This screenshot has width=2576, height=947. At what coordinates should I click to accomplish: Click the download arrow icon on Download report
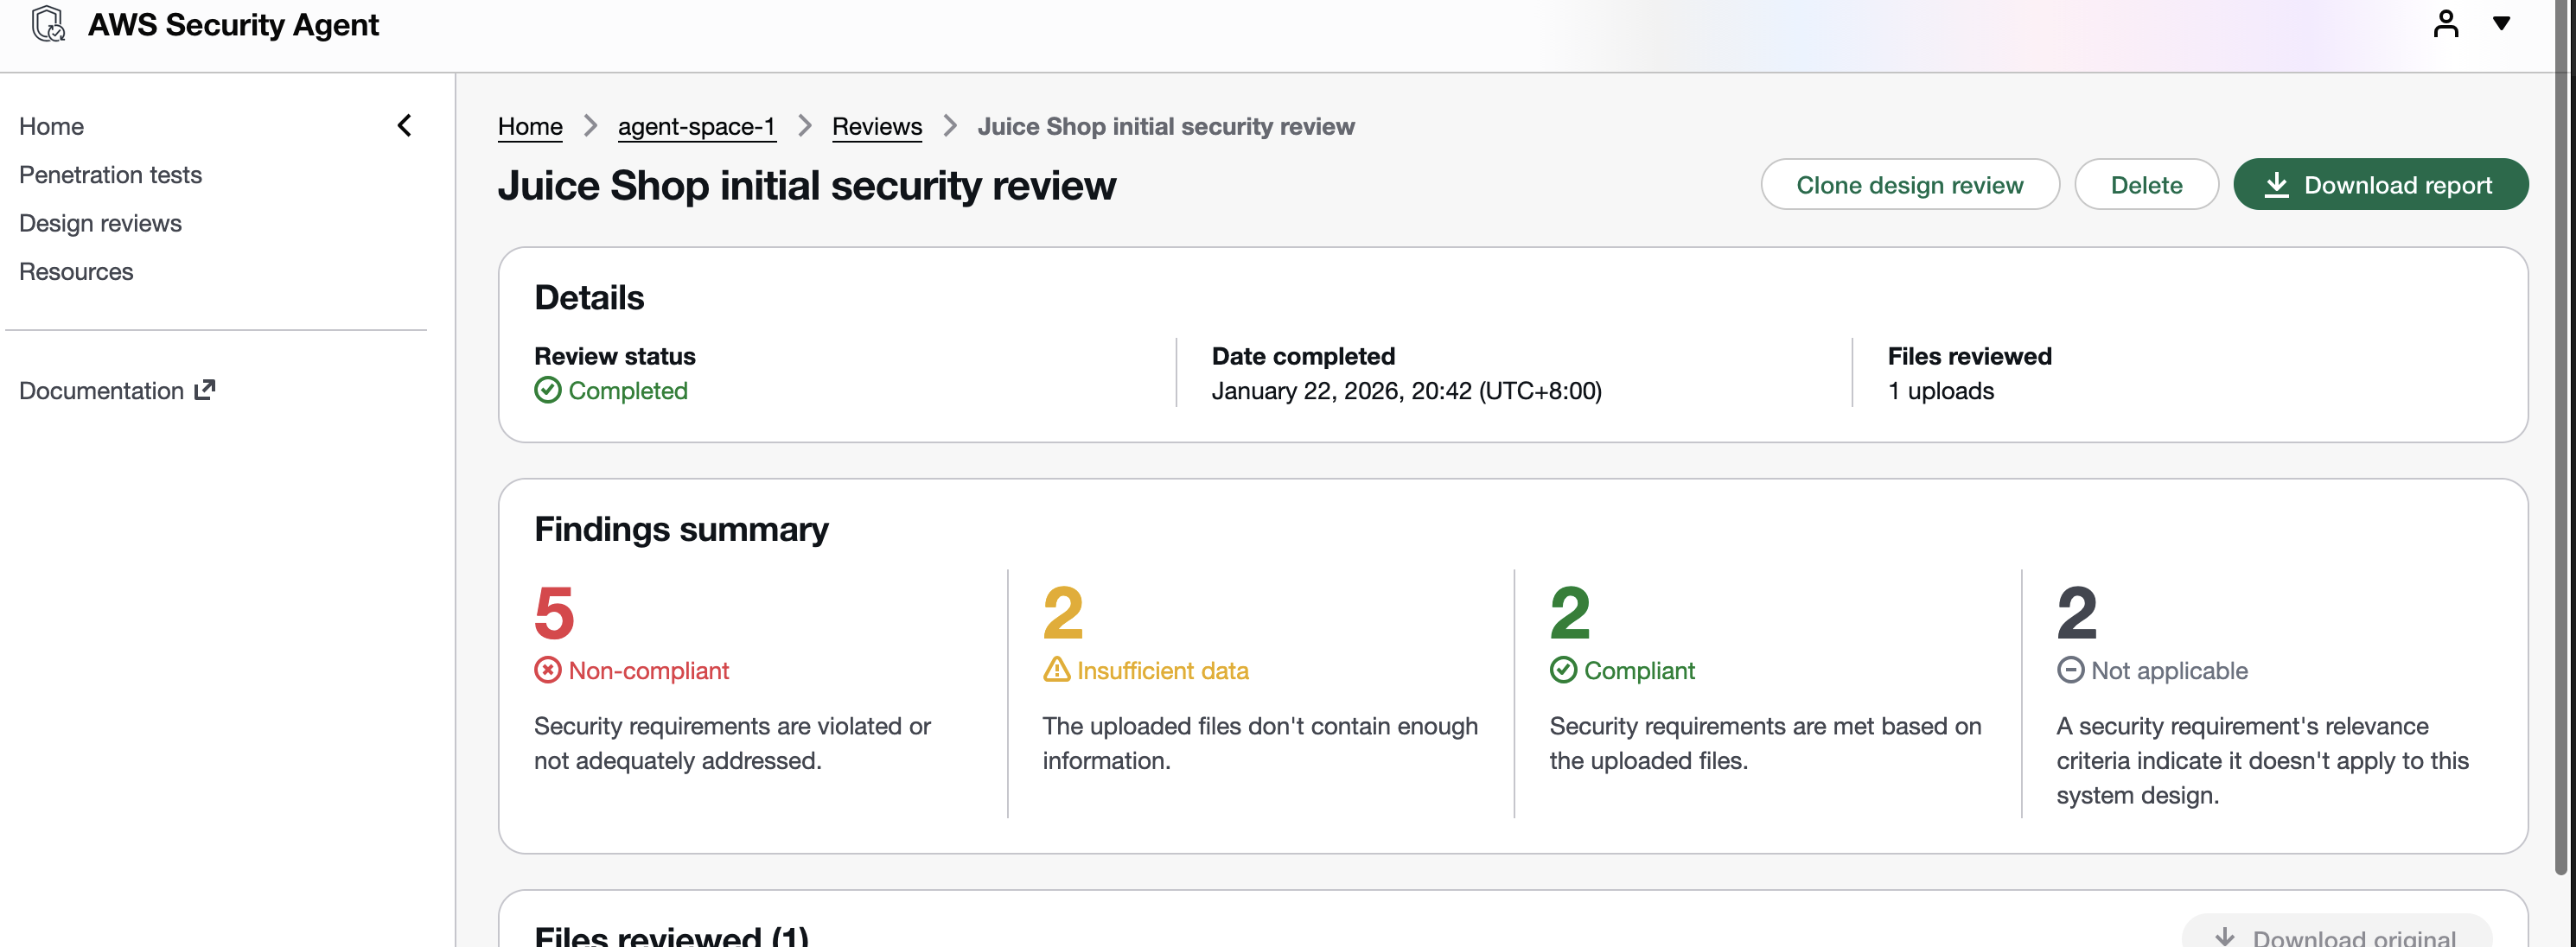pos(2276,185)
